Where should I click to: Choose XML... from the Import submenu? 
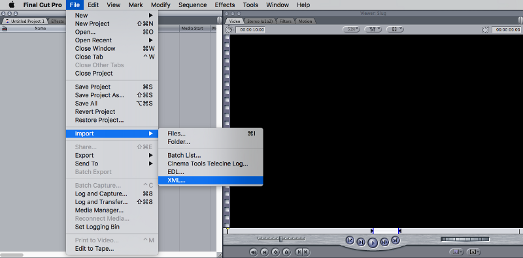(x=211, y=180)
